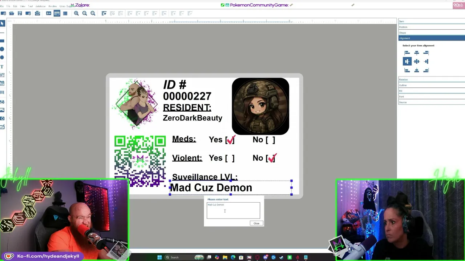The image size is (465, 261).
Task: Align item to middle-right
Action: (x=426, y=62)
